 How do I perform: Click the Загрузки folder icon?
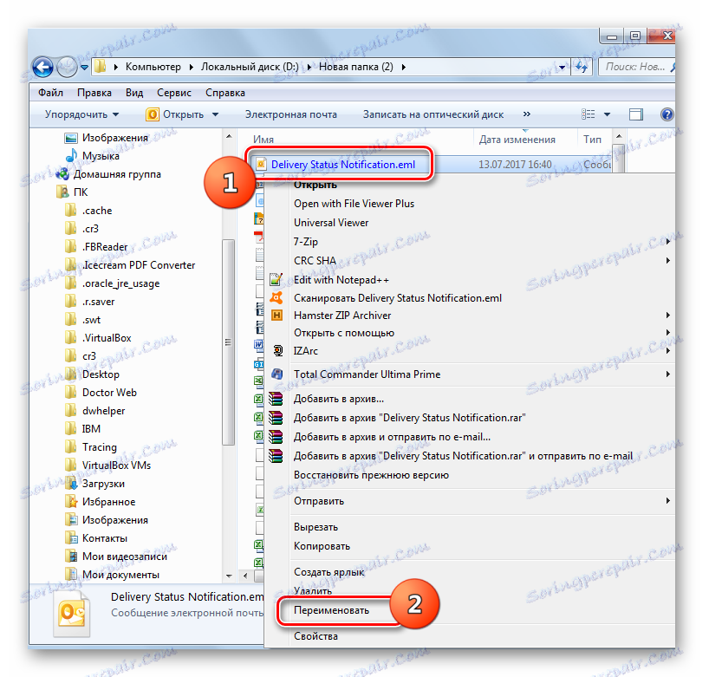(71, 484)
